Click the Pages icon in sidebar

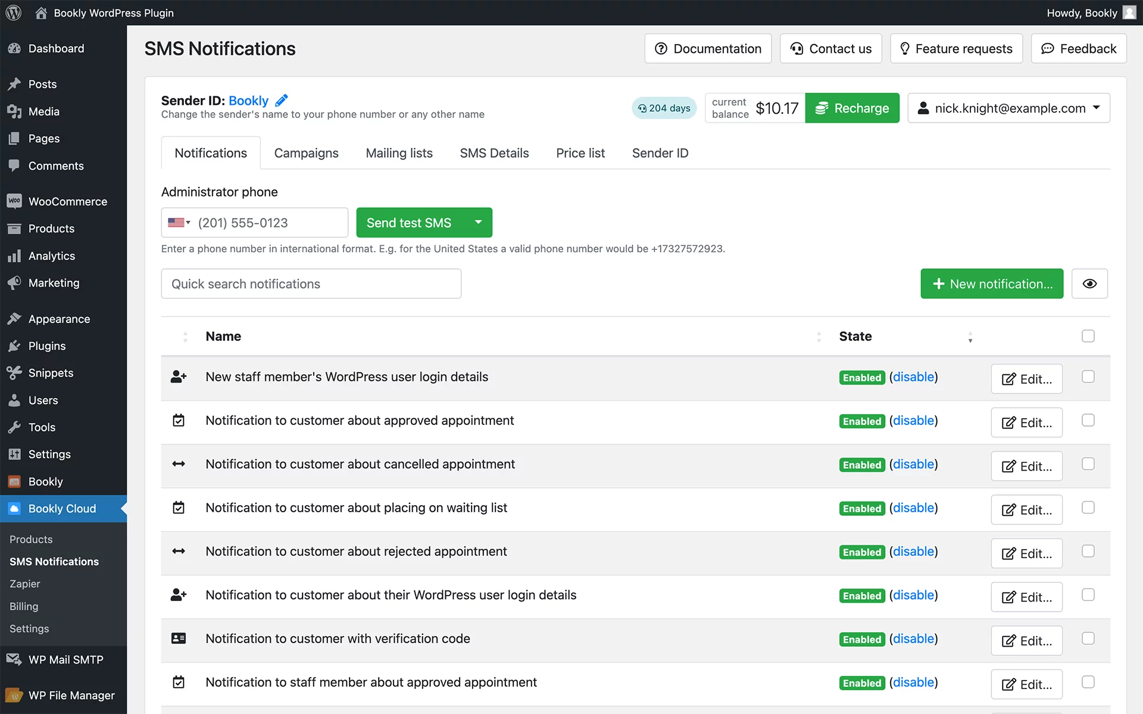tap(14, 139)
